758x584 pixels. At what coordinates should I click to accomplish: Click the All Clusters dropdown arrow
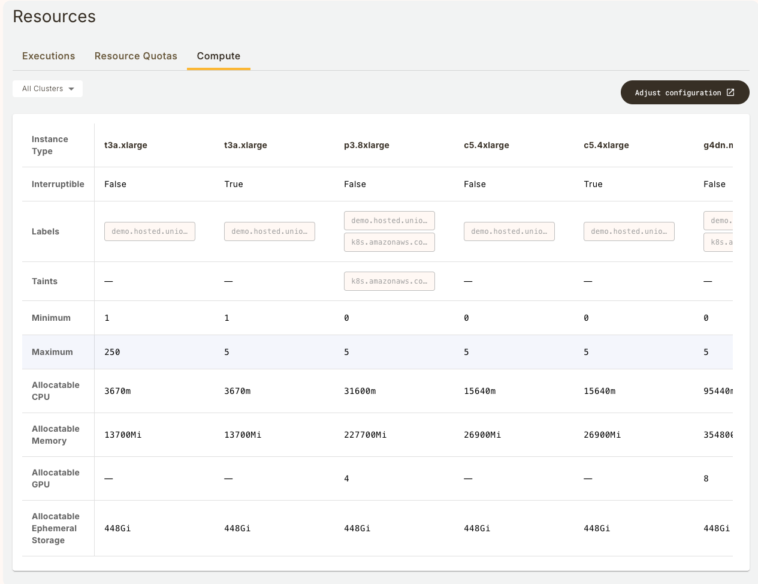click(x=71, y=89)
